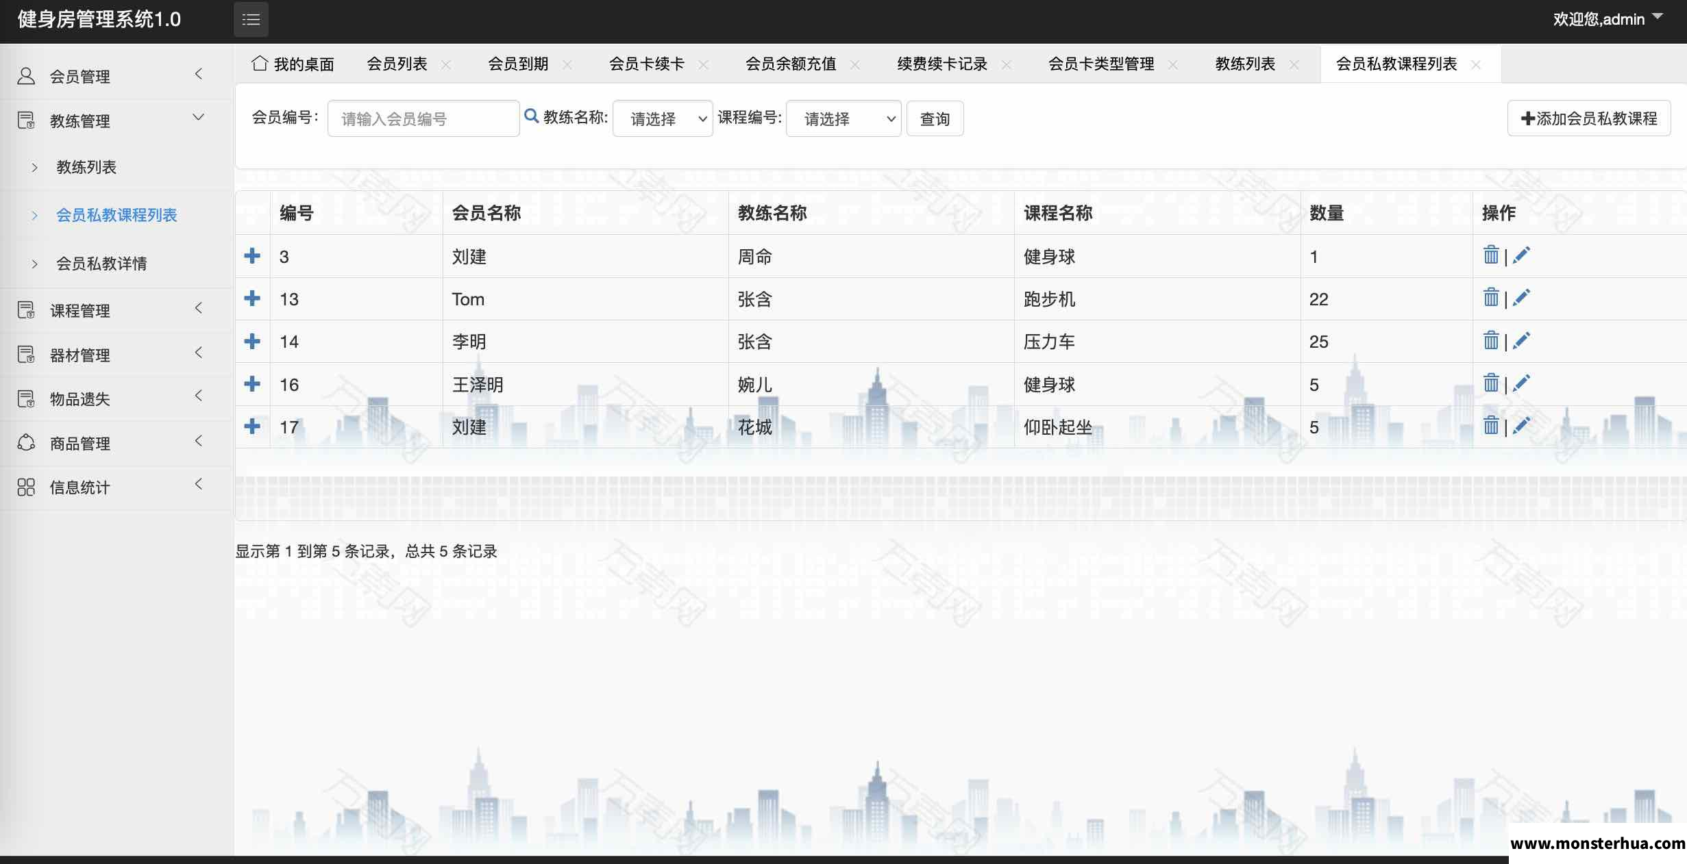
Task: Close the 会员到期 tab
Action: pyautogui.click(x=567, y=64)
